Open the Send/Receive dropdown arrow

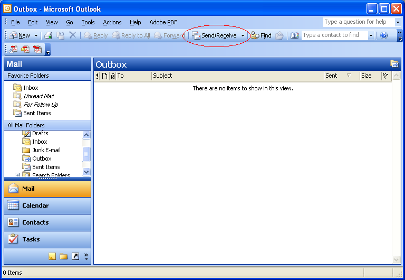coord(243,35)
